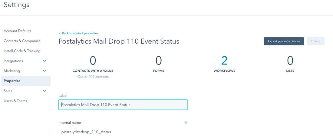Expand the Integrations chevron
Image resolution: width=333 pixels, height=138 pixels.
coord(45,61)
